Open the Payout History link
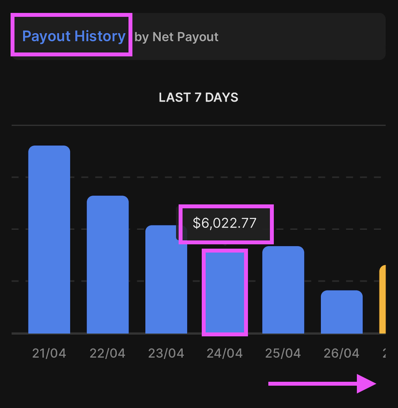398x408 pixels. [x=74, y=36]
